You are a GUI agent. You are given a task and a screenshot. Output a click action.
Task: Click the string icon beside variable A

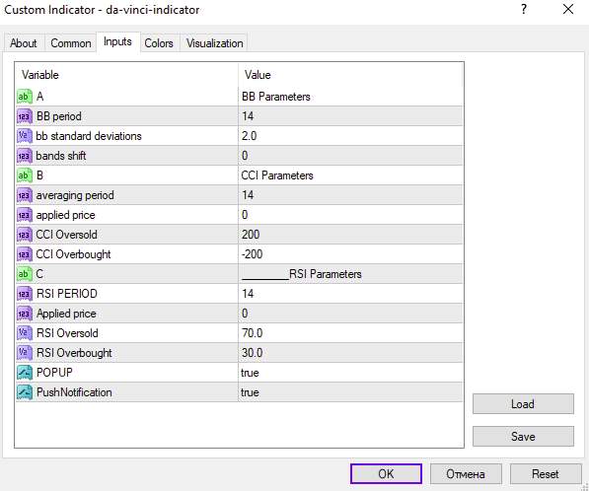click(x=25, y=97)
